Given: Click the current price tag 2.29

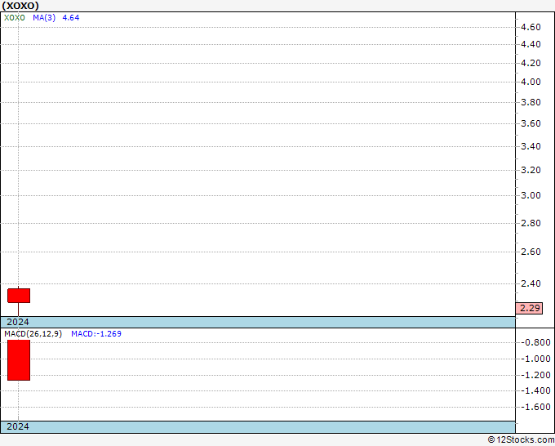Looking at the screenshot, I should (x=529, y=308).
